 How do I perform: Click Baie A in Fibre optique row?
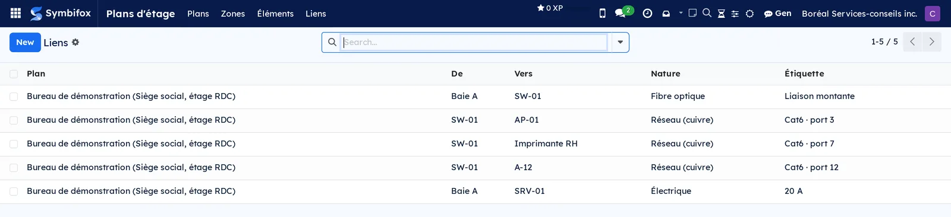pyautogui.click(x=464, y=96)
